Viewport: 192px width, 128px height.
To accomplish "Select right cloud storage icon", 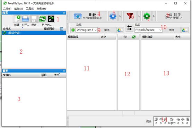I will (185, 30).
